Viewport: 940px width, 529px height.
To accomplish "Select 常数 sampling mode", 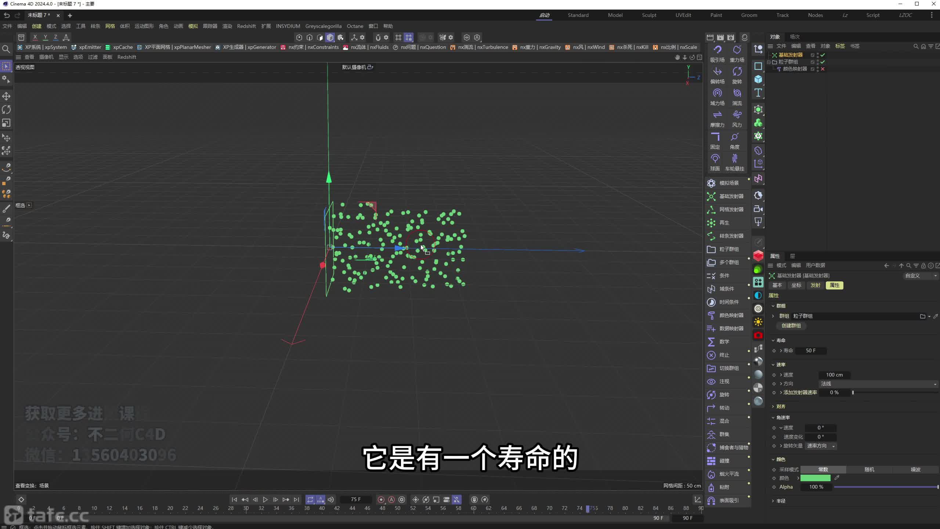I will coord(823,469).
